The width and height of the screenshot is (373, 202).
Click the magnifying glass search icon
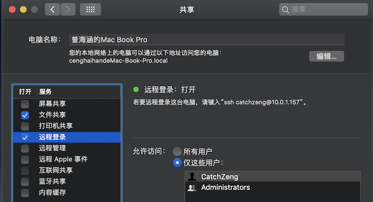[x=285, y=10]
